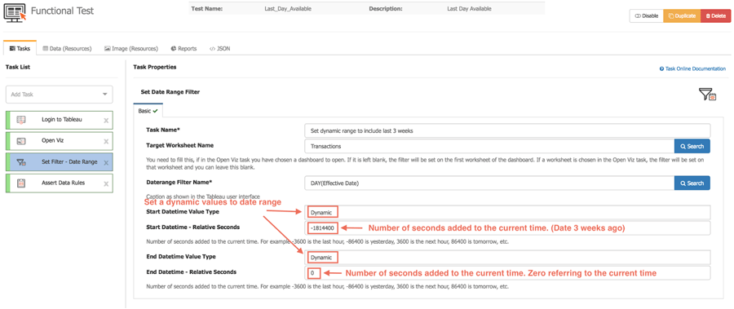Open End Datetime Value Type dropdown

tap(507, 257)
